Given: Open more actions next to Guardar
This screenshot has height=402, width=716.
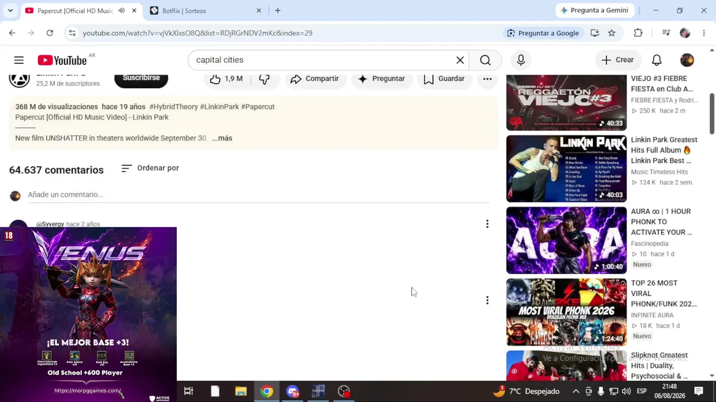Looking at the screenshot, I should click(x=487, y=79).
